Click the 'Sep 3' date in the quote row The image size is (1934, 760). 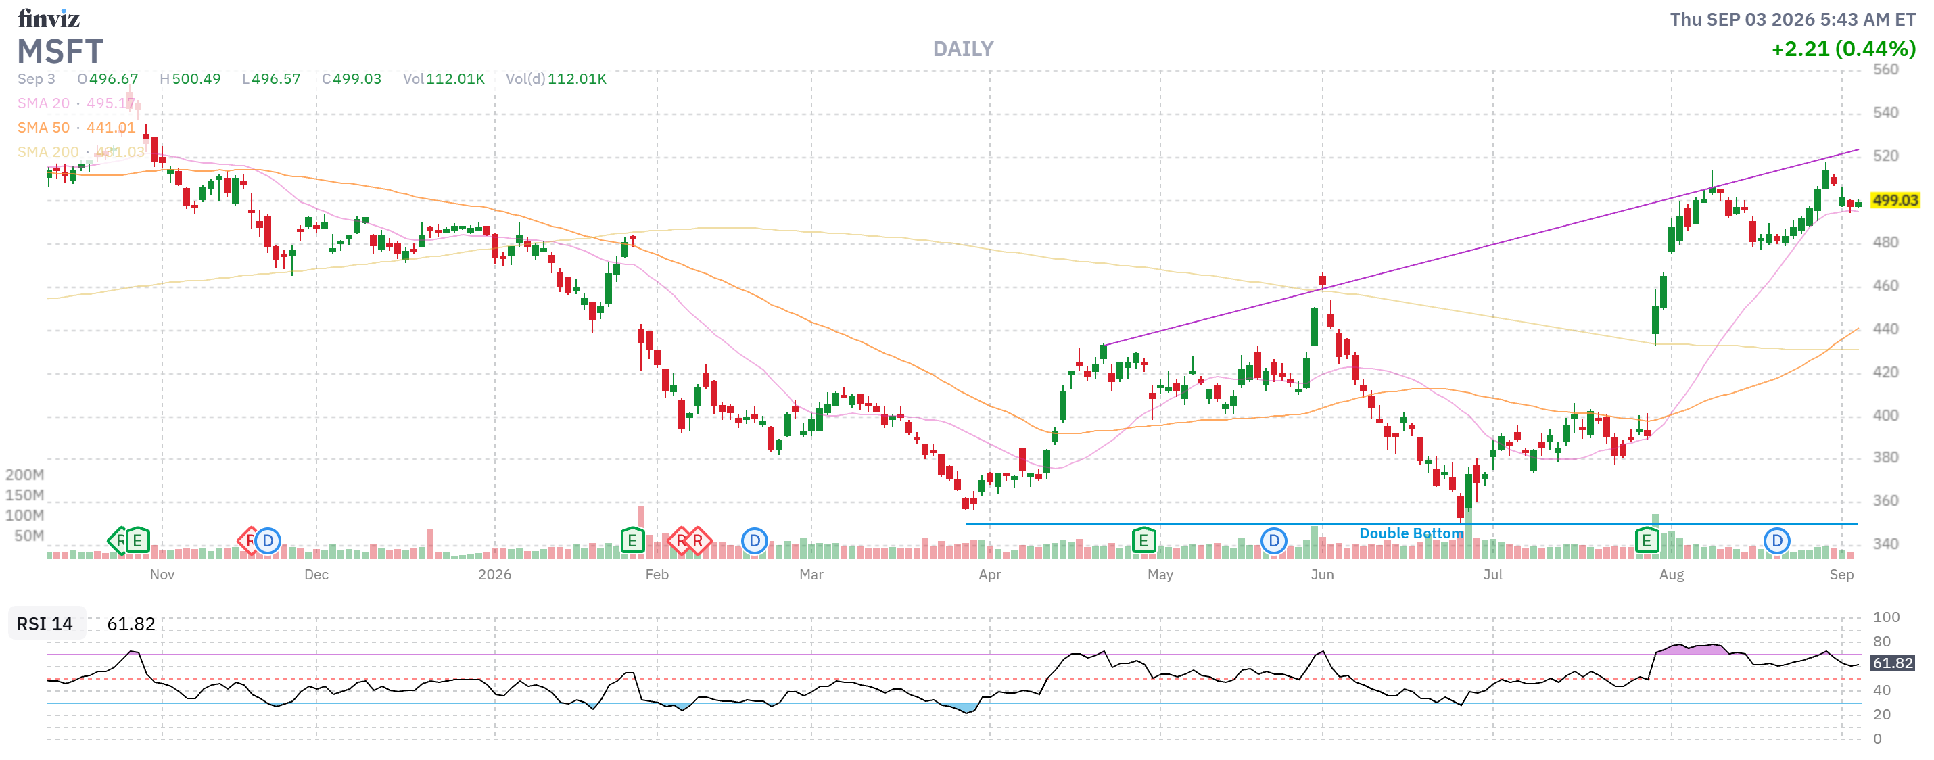36,79
